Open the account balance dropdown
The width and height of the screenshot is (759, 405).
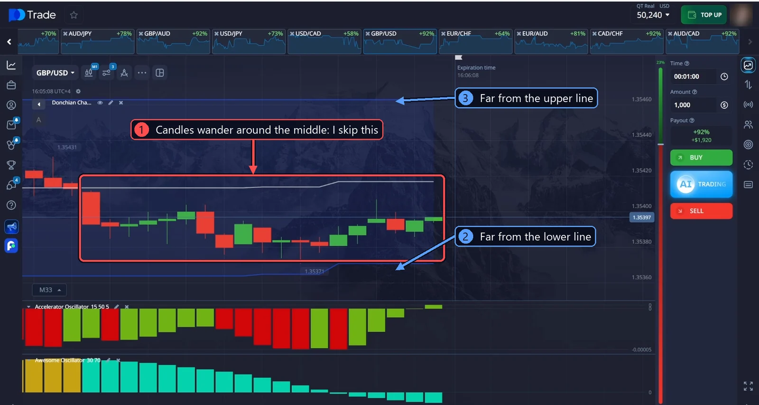653,15
